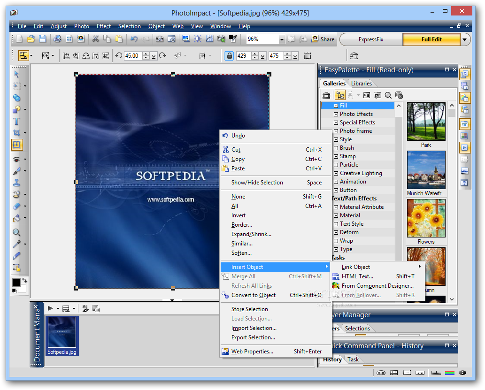Click the width field showing 429

(244, 56)
